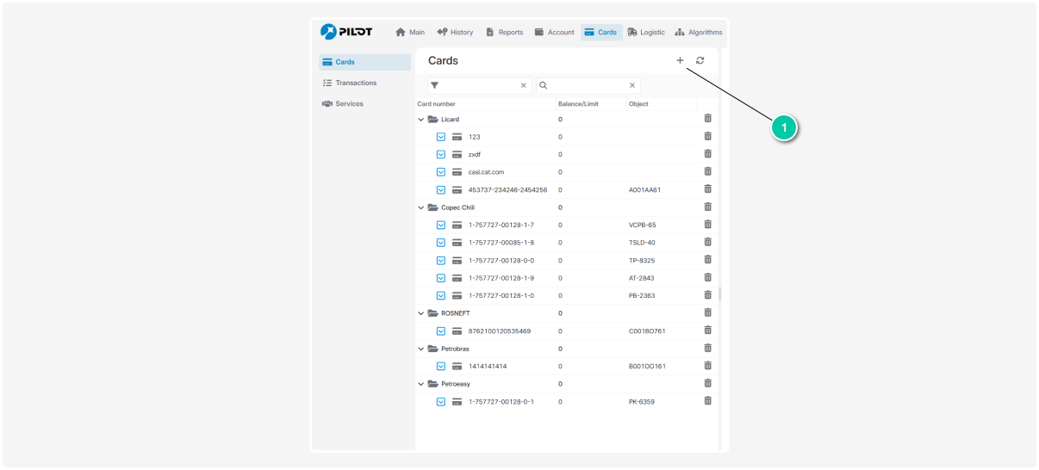Click the plus icon to add a card
Image resolution: width=1039 pixels, height=470 pixels.
[680, 60]
